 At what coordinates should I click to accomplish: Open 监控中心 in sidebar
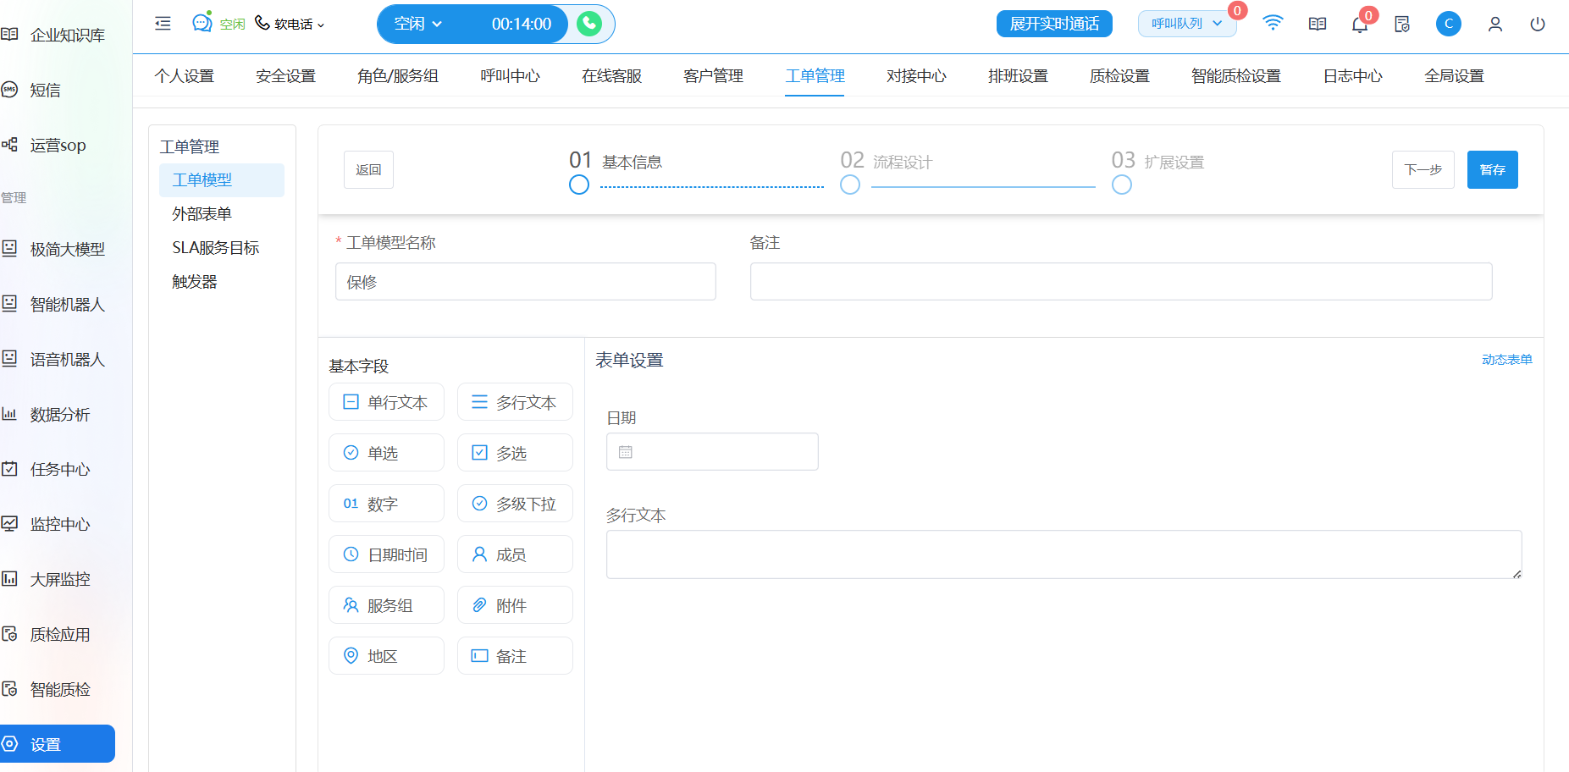[58, 524]
